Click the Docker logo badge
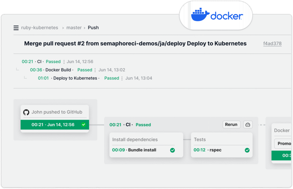The image size is (293, 189). pos(216,16)
